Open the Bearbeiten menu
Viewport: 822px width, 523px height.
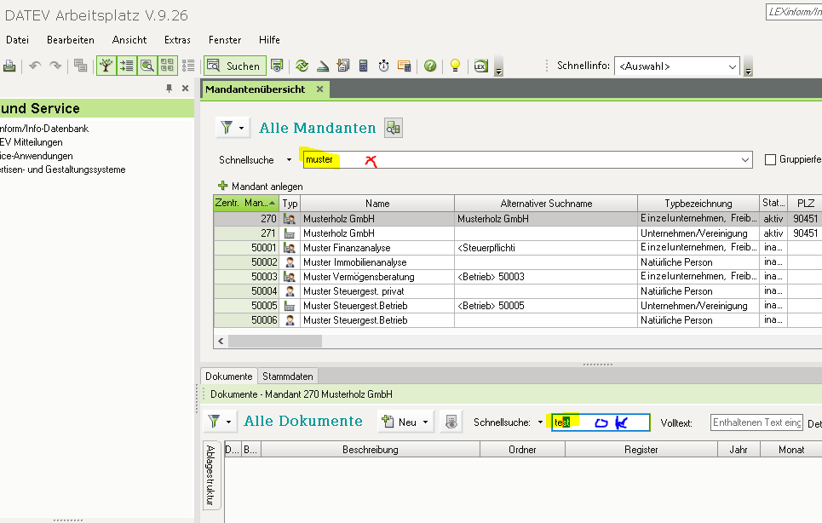pyautogui.click(x=71, y=40)
